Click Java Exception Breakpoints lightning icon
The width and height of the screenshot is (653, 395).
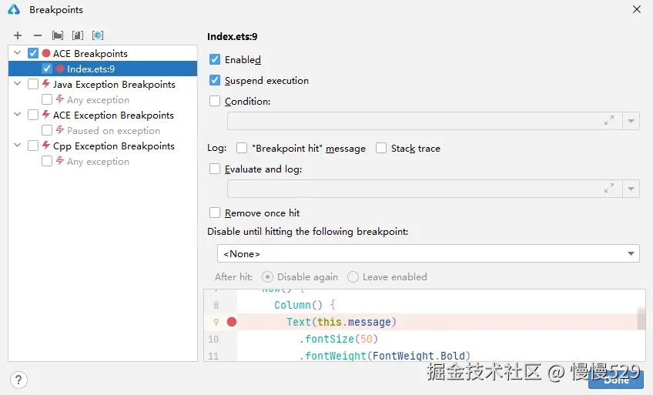point(46,84)
